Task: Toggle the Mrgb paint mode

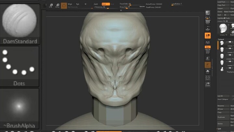Action: (70, 4)
